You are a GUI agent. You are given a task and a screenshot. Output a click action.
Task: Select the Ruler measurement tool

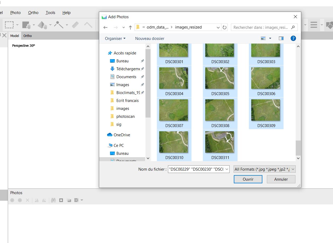tap(76, 25)
